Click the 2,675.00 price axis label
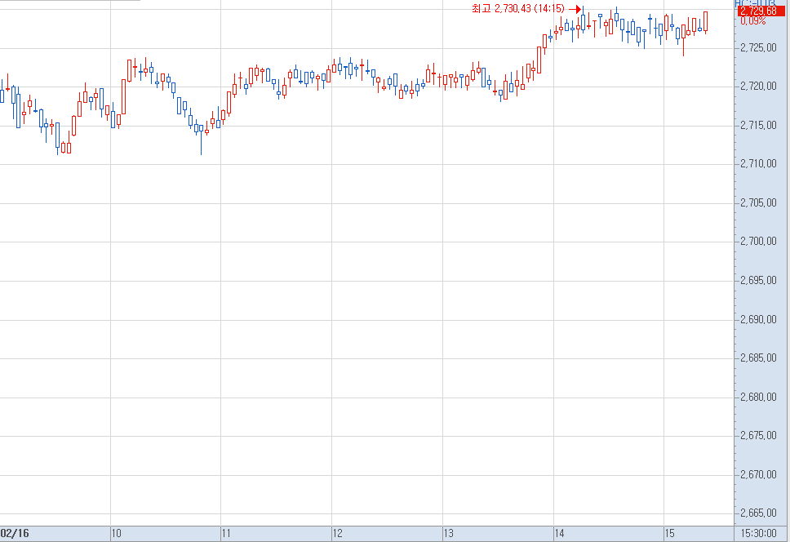This screenshot has width=790, height=542. [x=758, y=436]
